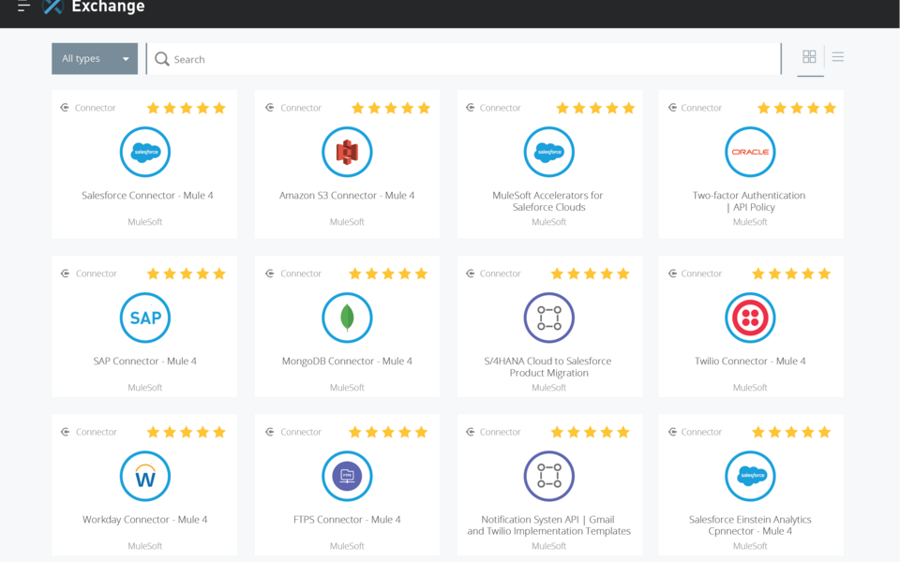Viewport: 900px width, 562px height.
Task: Click the star rating on Workday Connector card
Action: (x=186, y=432)
